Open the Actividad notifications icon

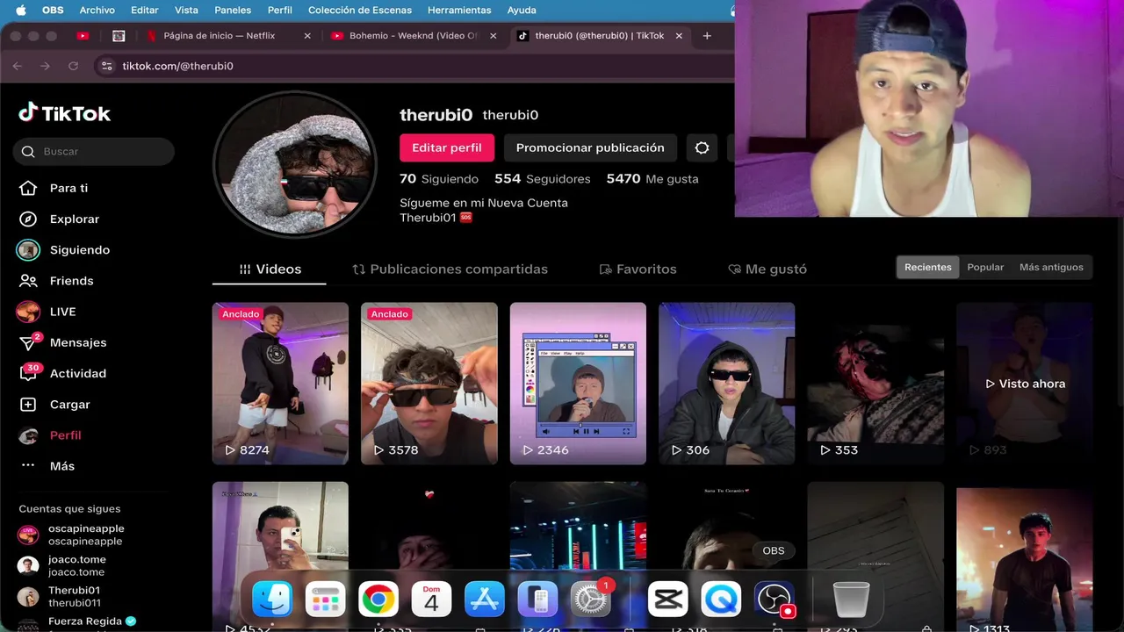[28, 373]
